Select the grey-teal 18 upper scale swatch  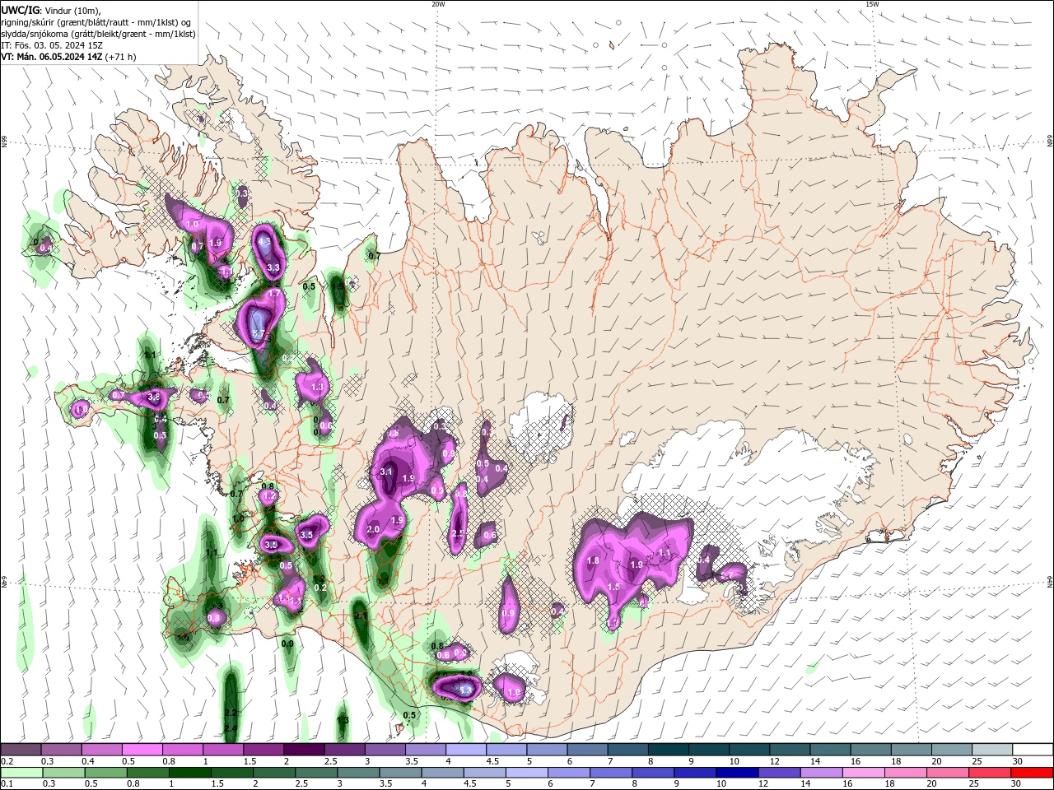(x=910, y=750)
